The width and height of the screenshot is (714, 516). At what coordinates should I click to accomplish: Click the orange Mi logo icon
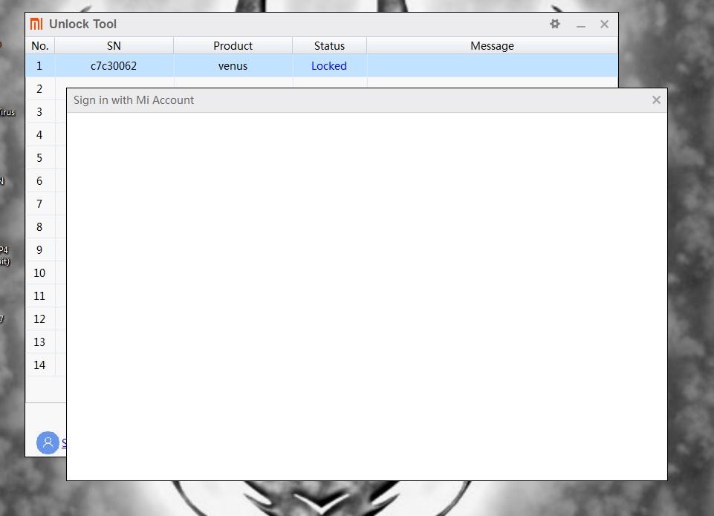36,24
